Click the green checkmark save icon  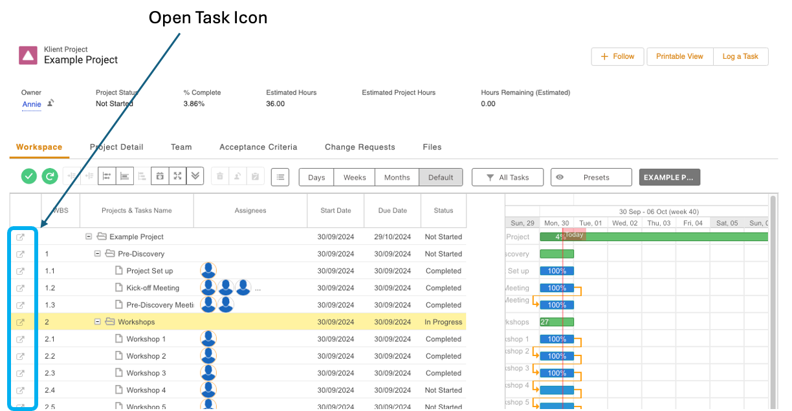point(29,176)
